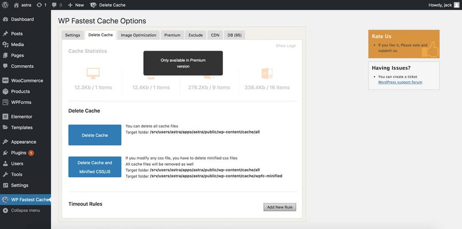This screenshot has width=462, height=229.
Task: Click Delete Cache and Minified CSS/JS button
Action: point(95,167)
